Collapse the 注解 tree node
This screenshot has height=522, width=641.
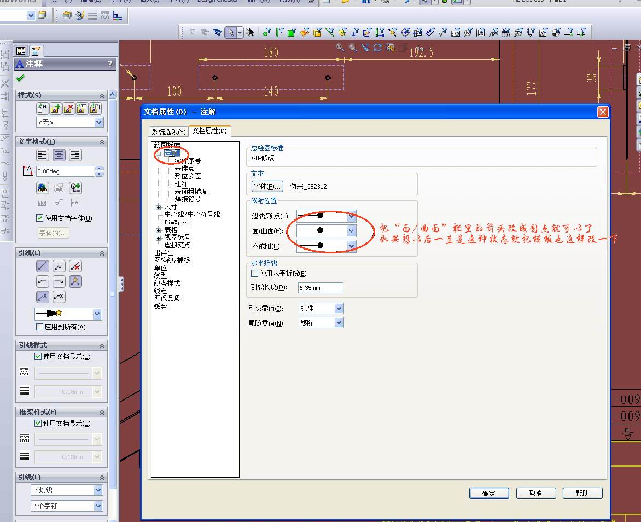[158, 154]
